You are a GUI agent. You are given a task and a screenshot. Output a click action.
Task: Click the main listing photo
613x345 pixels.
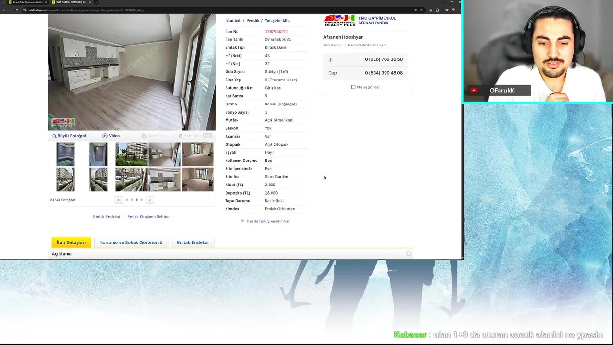coord(132,72)
